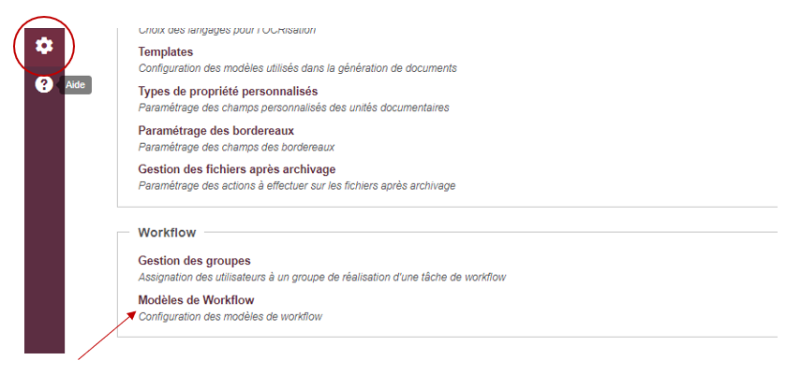Click the génération de documents description text
Viewport: 801px width, 375px height.
click(x=297, y=68)
